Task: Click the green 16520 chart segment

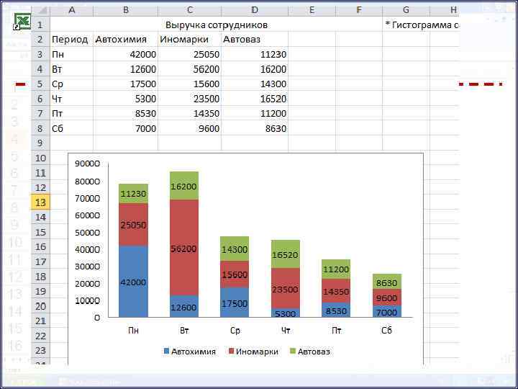Action: (x=286, y=254)
